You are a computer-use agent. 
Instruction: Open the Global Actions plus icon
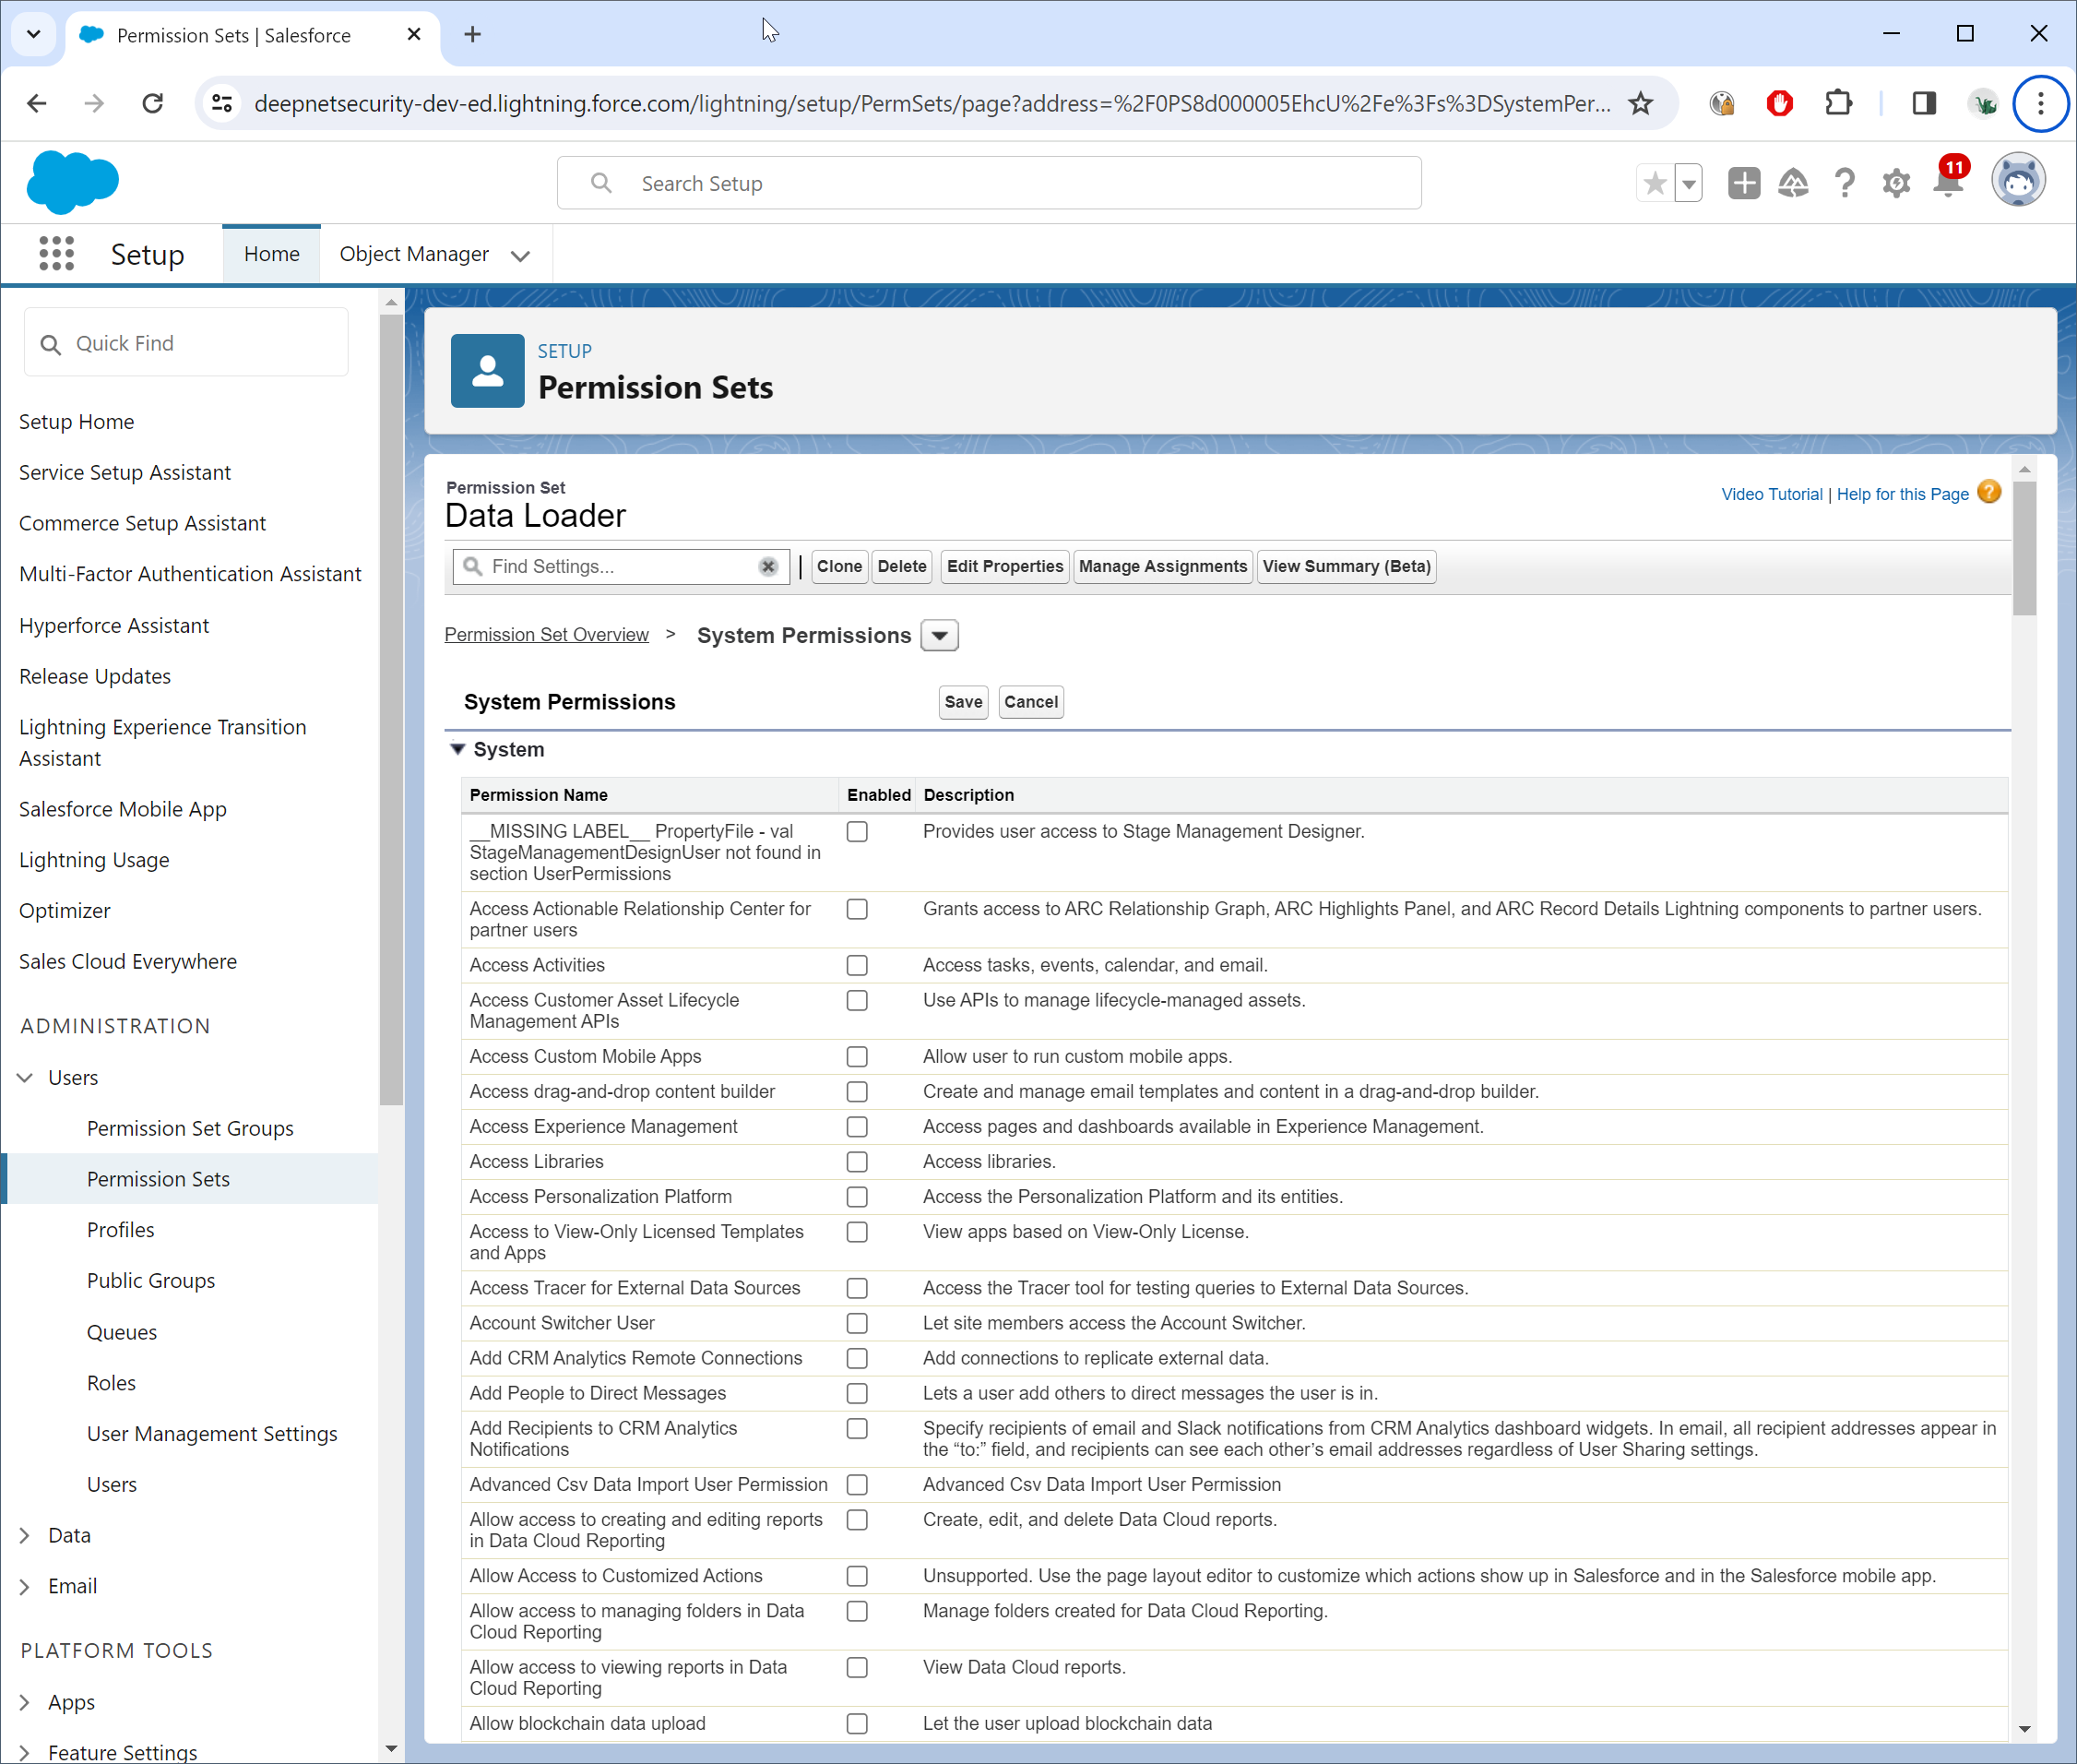pyautogui.click(x=1743, y=184)
